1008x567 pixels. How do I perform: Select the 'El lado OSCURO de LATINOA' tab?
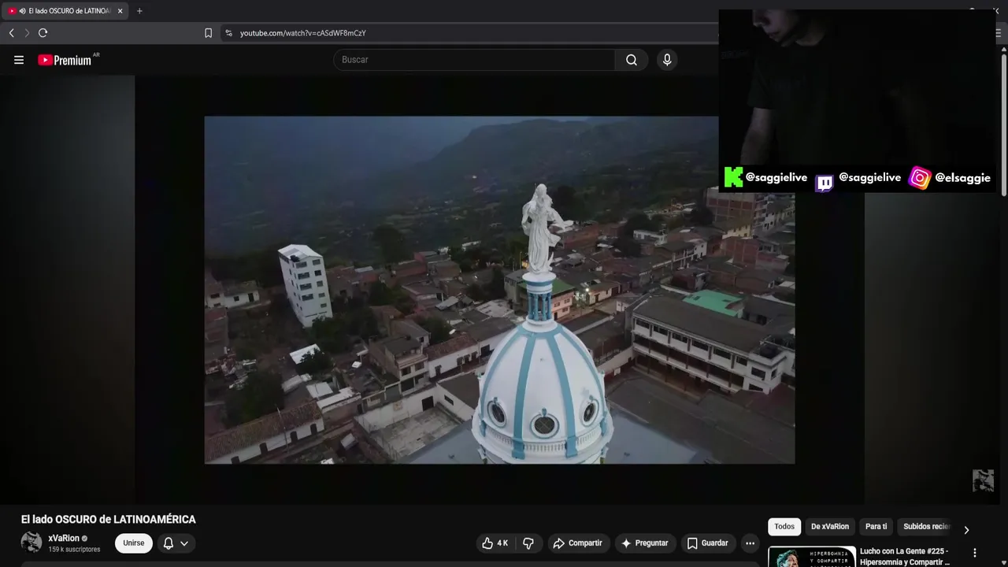coord(65,11)
